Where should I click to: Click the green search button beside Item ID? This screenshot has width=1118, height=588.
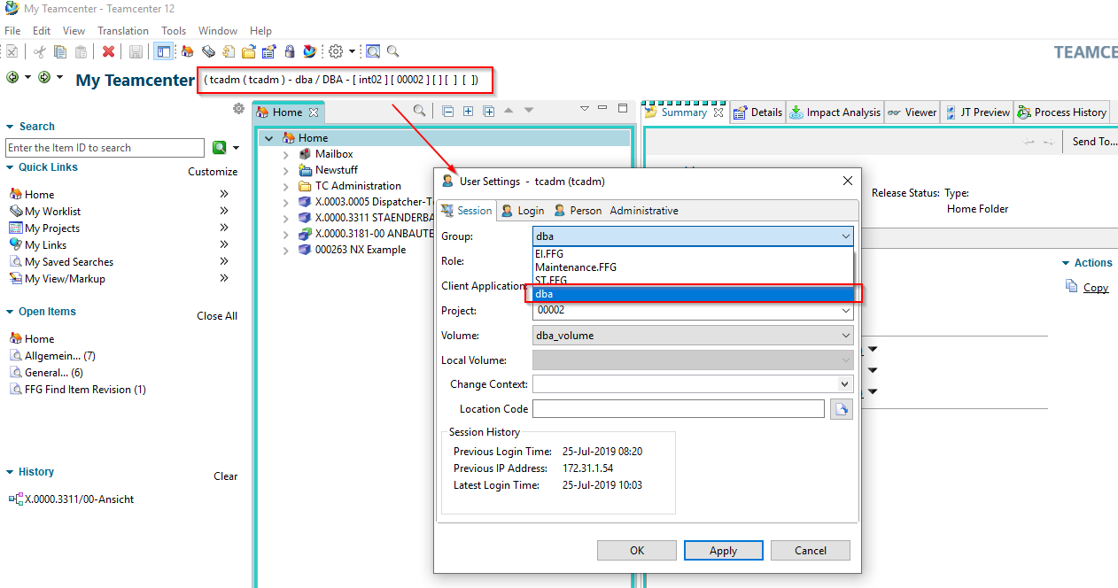[x=219, y=148]
